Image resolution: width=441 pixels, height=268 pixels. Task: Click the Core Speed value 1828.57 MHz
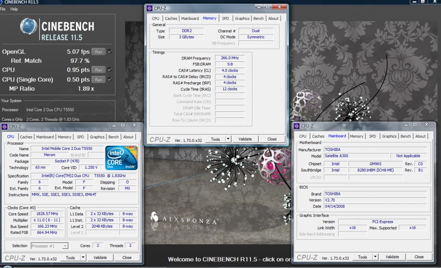(x=47, y=214)
